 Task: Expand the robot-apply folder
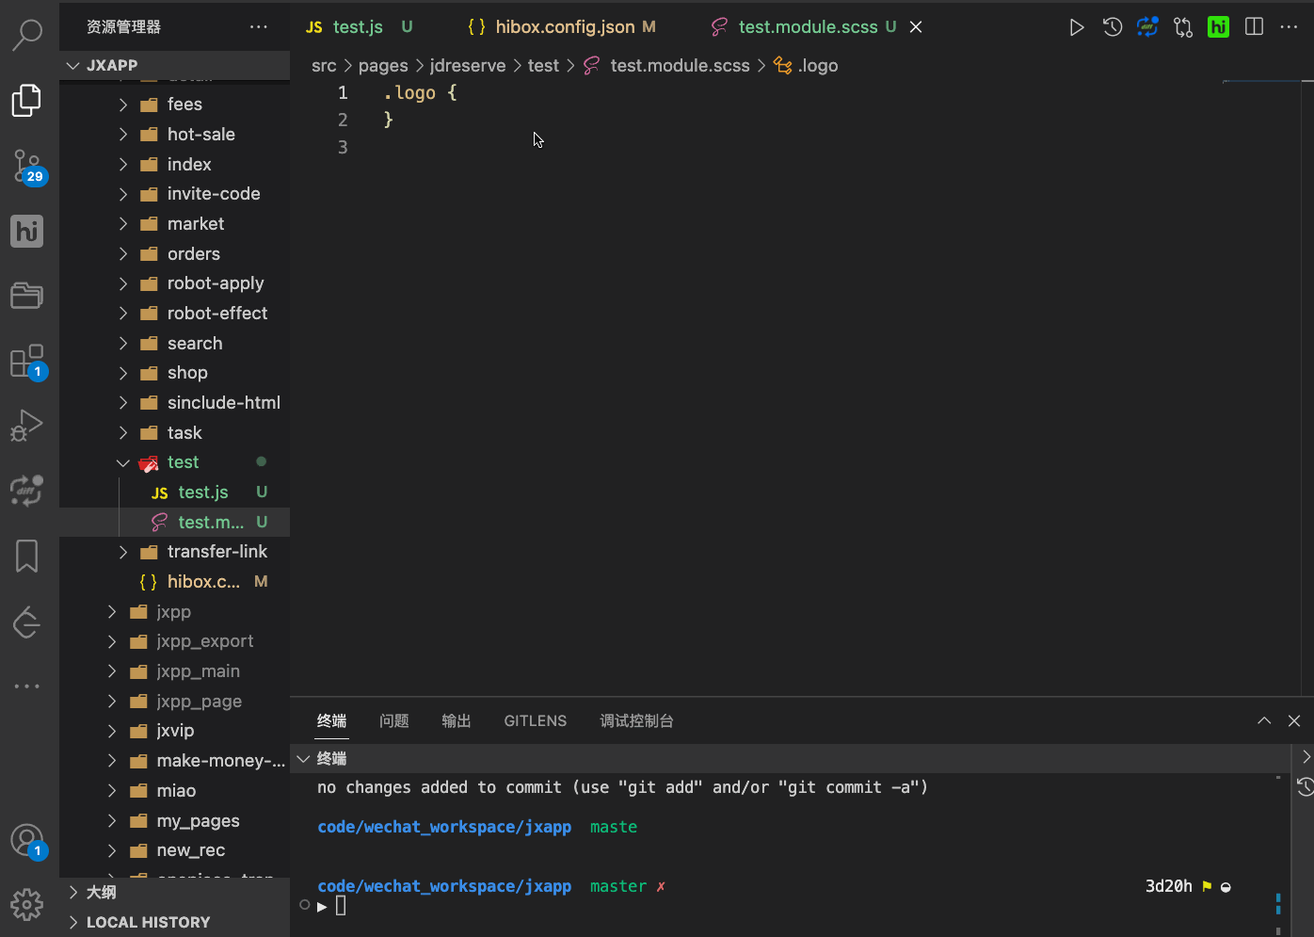click(x=174, y=283)
